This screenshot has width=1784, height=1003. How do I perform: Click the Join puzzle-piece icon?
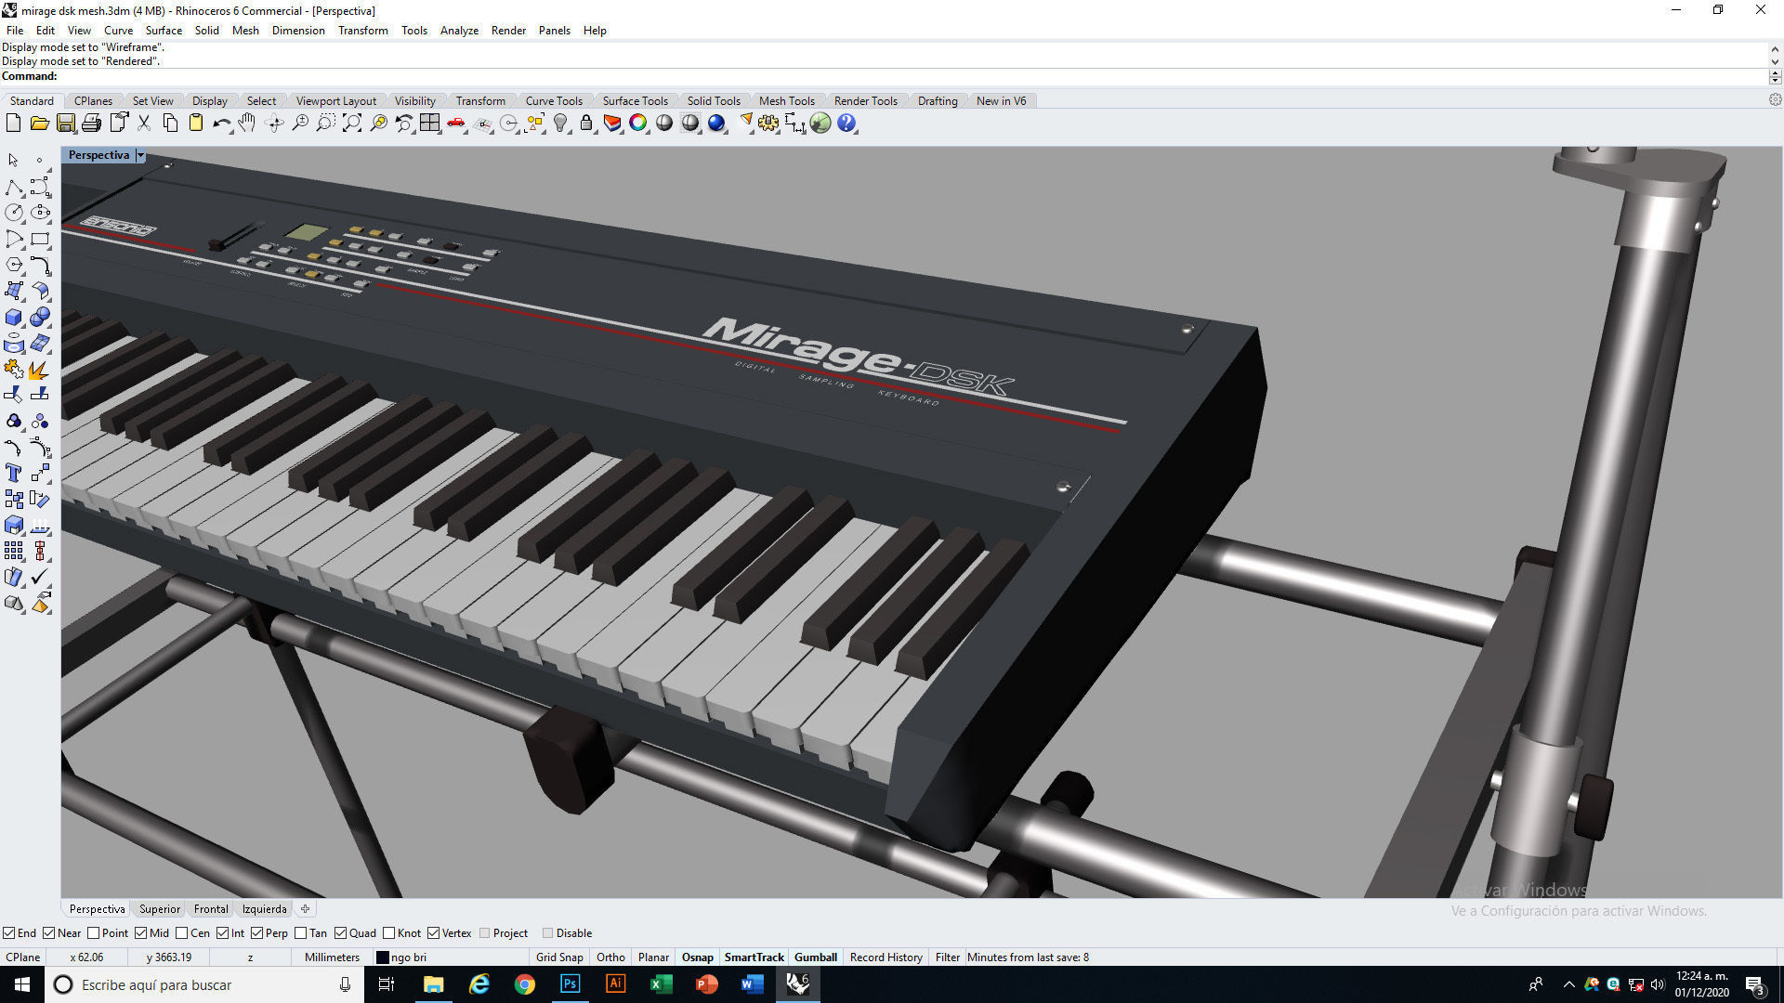(14, 370)
